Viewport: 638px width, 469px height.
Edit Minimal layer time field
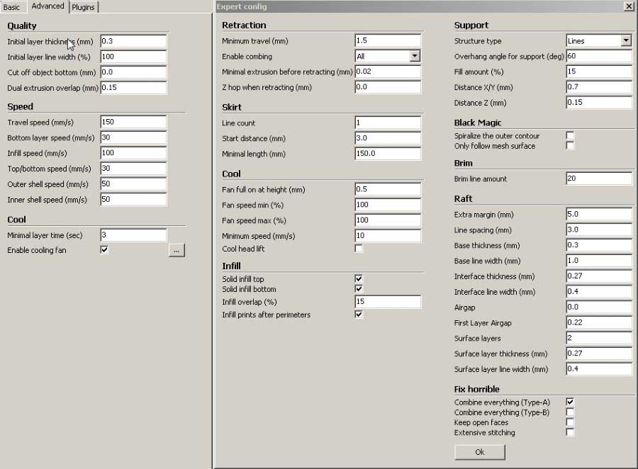point(133,234)
